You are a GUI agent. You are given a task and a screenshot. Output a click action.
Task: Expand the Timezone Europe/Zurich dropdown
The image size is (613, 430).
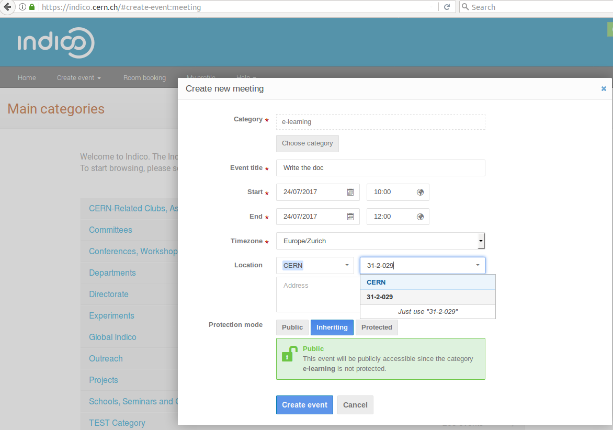(x=481, y=241)
